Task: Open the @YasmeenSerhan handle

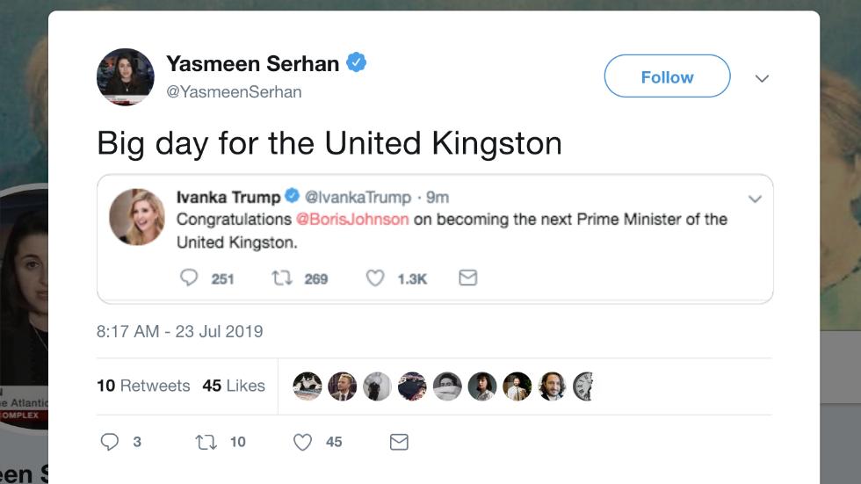Action: [x=234, y=91]
